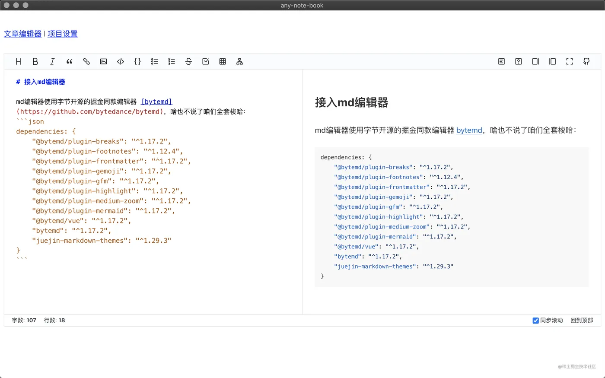The width and height of the screenshot is (605, 378).
Task: Apply italic formatting
Action: pyautogui.click(x=52, y=61)
